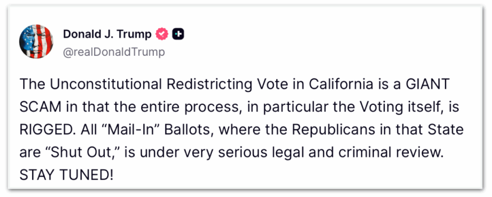
Task: Click the black plus badge icon
Action: tap(178, 34)
